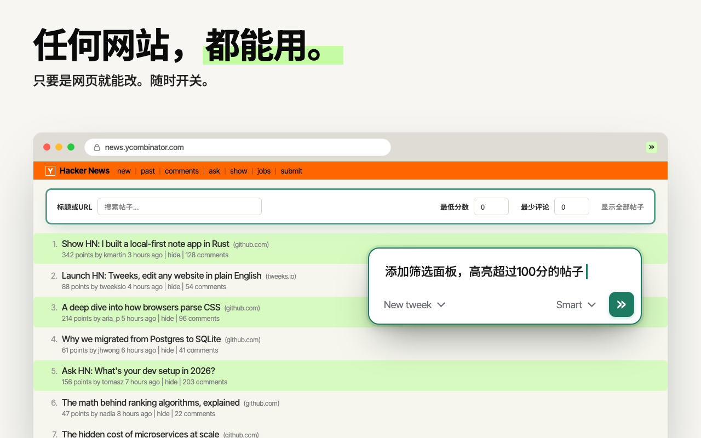Viewport: 701px width, 438px height.
Task: Open "Ask HN: What's your dev setup in 2026?"
Action: click(x=139, y=371)
